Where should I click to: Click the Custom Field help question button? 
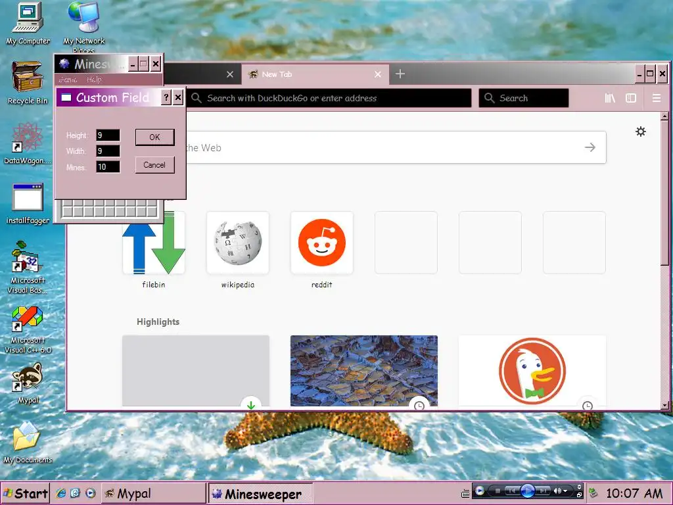point(166,97)
